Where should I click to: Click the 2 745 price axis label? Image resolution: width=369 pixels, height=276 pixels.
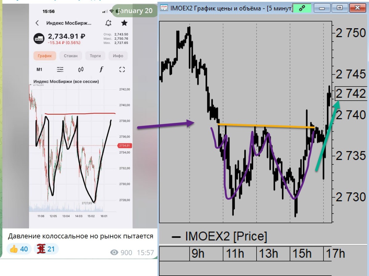[x=351, y=74]
